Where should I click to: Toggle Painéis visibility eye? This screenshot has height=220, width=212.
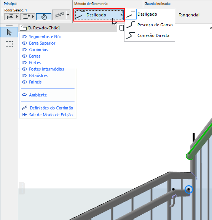(x=24, y=82)
